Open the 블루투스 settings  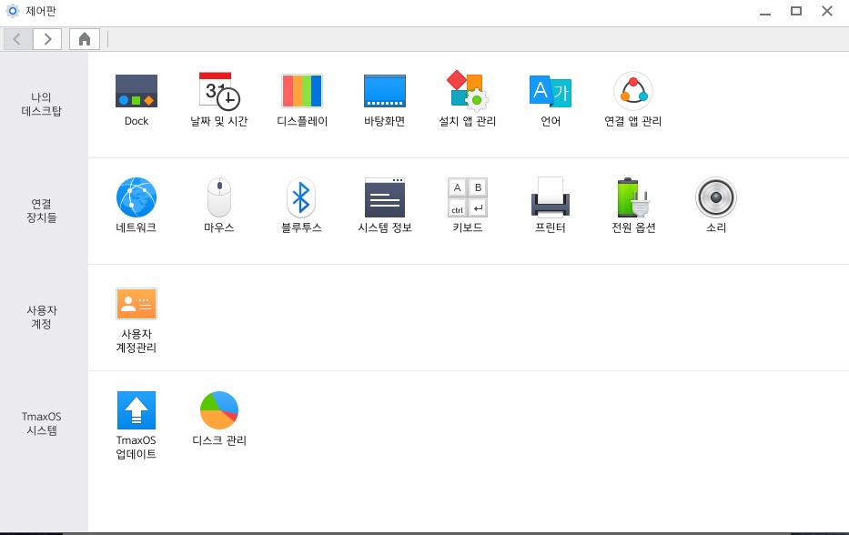coord(302,197)
